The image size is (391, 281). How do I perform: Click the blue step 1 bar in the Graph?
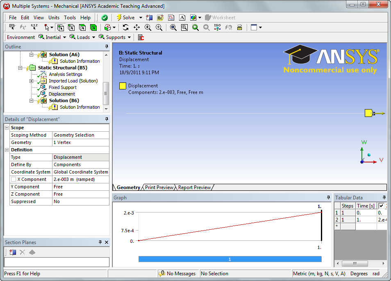(230, 259)
